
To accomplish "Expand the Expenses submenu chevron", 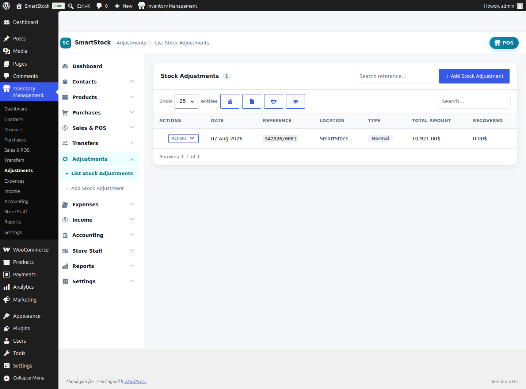I will click(132, 204).
